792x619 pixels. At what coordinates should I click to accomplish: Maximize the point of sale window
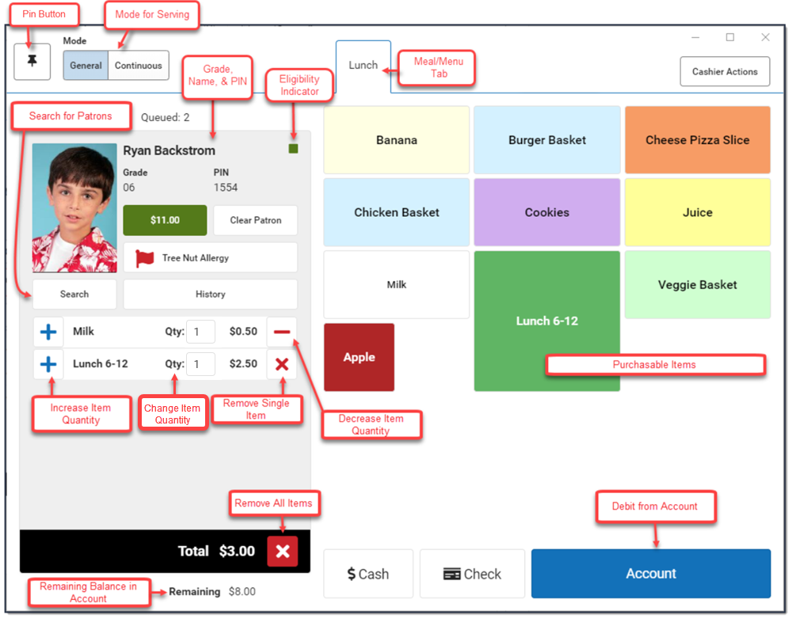[730, 37]
